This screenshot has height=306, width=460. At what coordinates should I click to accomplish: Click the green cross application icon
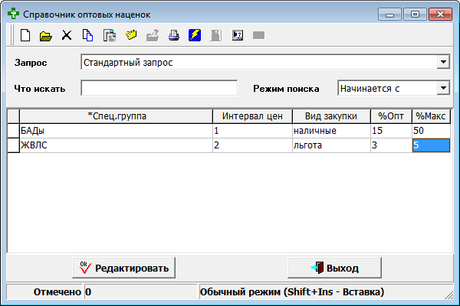tap(13, 14)
